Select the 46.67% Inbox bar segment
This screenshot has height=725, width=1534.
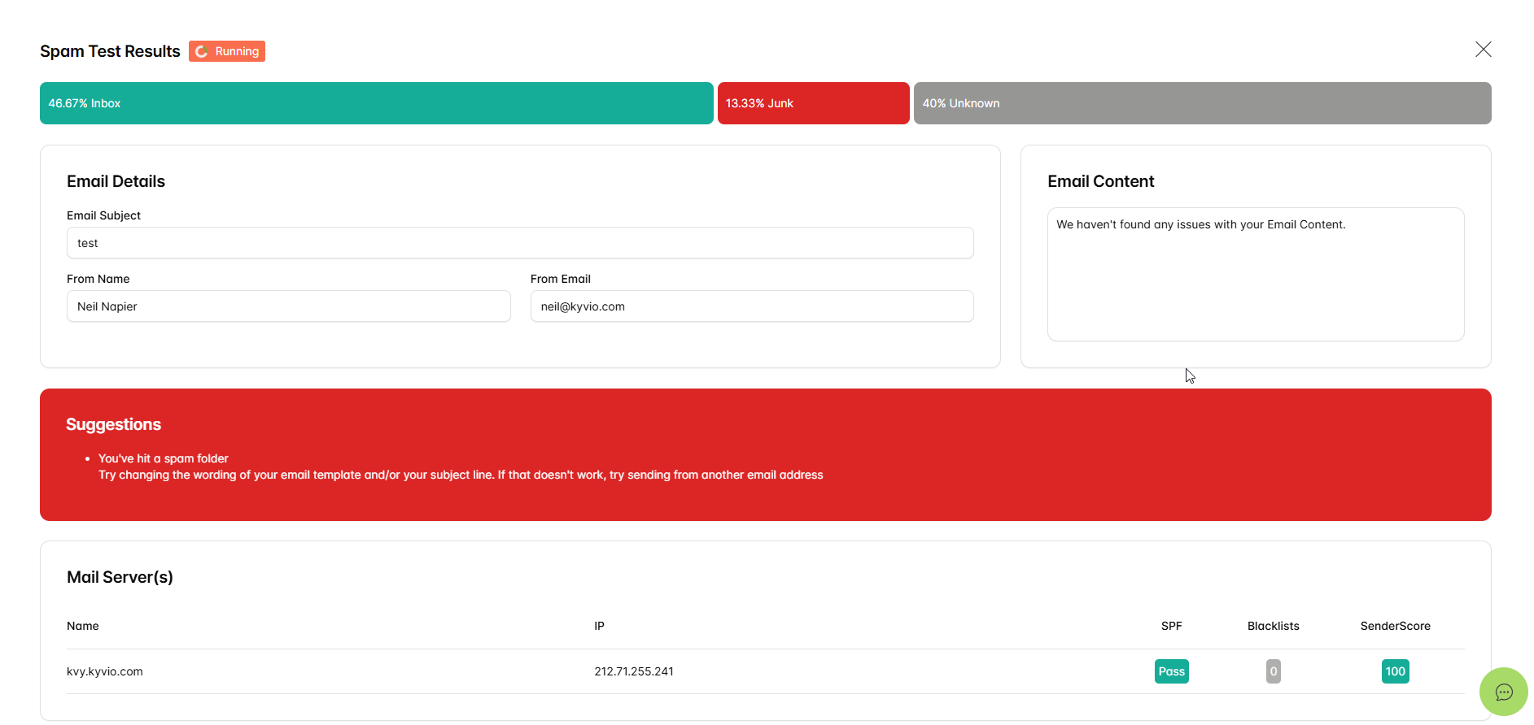(x=377, y=103)
